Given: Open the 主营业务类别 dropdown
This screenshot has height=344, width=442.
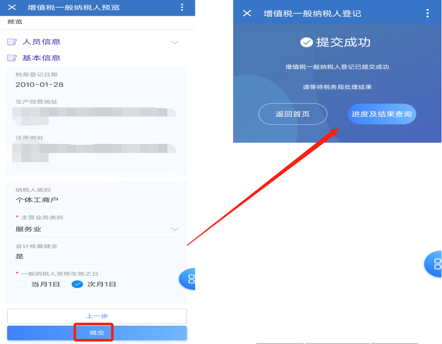Looking at the screenshot, I should coord(97,229).
